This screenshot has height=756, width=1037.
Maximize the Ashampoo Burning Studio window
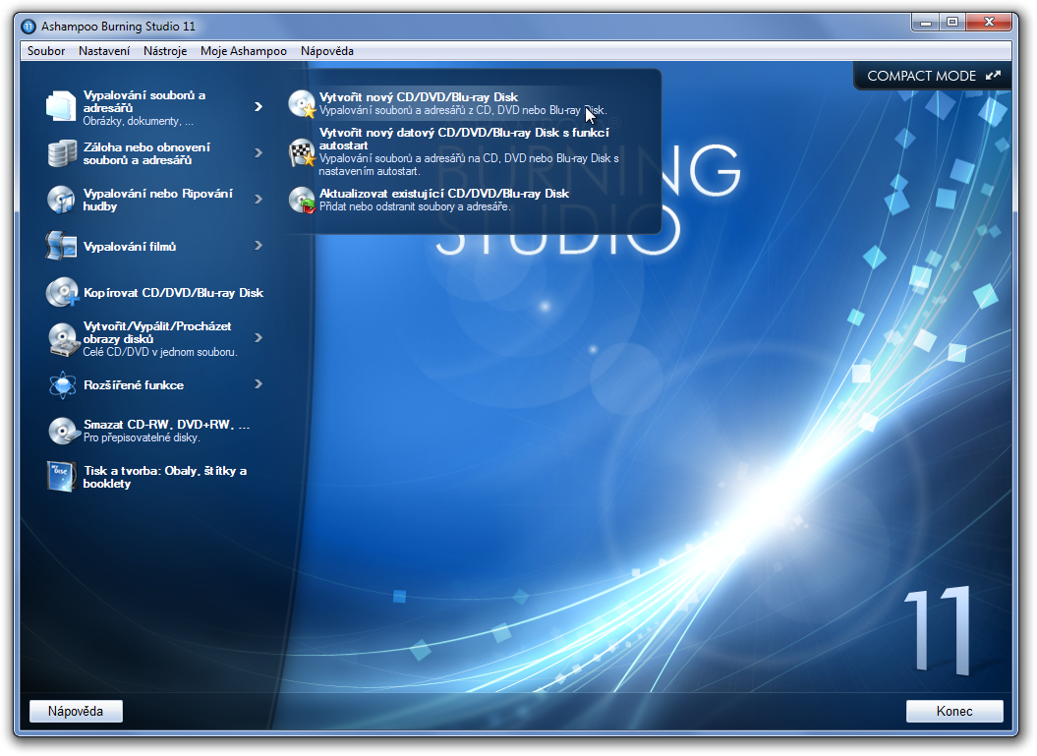pos(952,24)
